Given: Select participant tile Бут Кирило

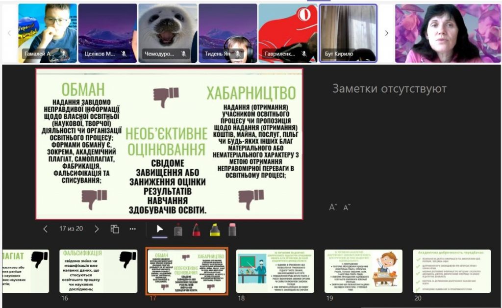Looking at the screenshot, I should point(348,33).
